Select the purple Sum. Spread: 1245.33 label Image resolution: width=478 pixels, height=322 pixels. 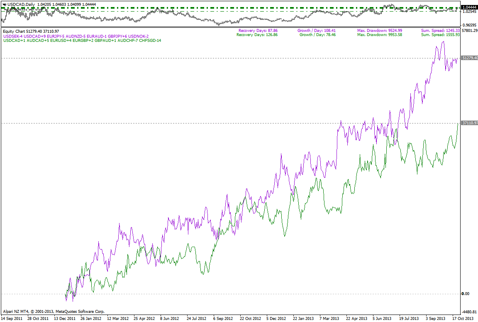439,31
